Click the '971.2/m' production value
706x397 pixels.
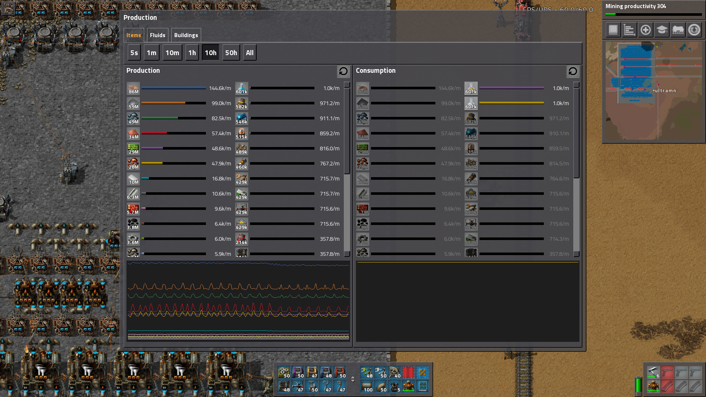click(x=329, y=103)
